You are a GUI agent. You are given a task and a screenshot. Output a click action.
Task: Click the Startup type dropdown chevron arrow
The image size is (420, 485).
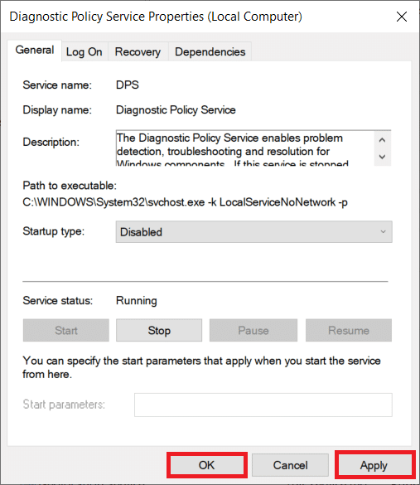[383, 231]
